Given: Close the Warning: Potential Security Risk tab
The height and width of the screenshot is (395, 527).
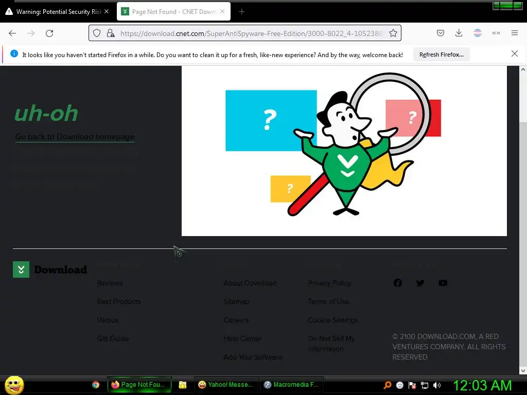Looking at the screenshot, I should [x=107, y=11].
